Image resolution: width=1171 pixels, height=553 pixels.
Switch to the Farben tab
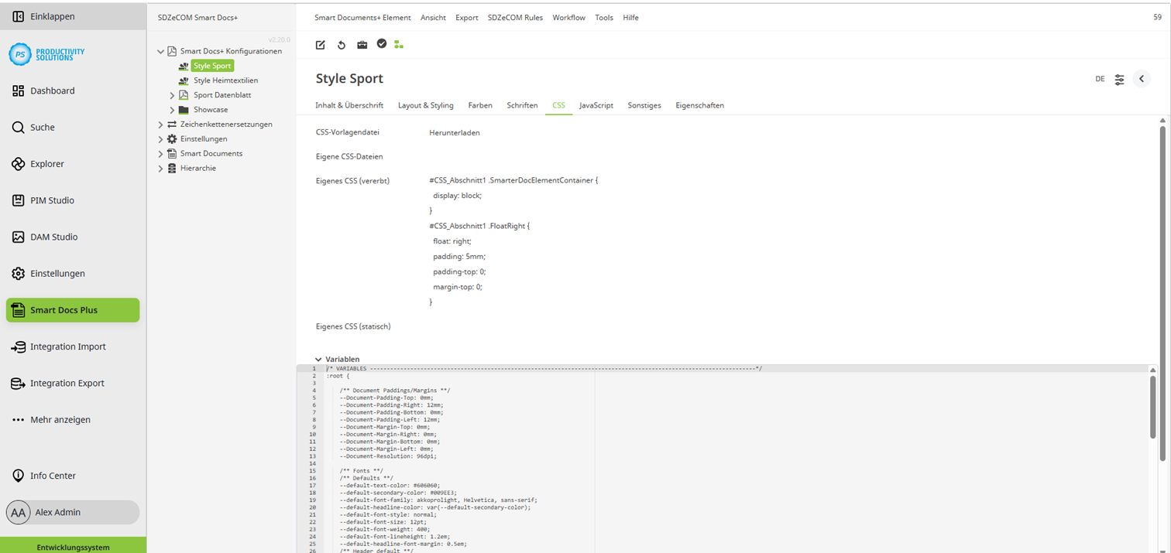pos(480,105)
